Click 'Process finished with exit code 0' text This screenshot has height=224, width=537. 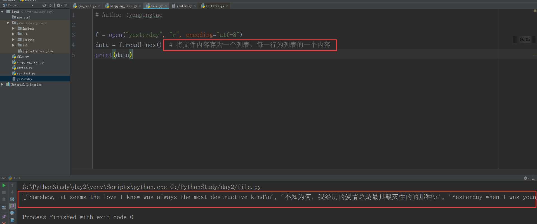coord(78,217)
